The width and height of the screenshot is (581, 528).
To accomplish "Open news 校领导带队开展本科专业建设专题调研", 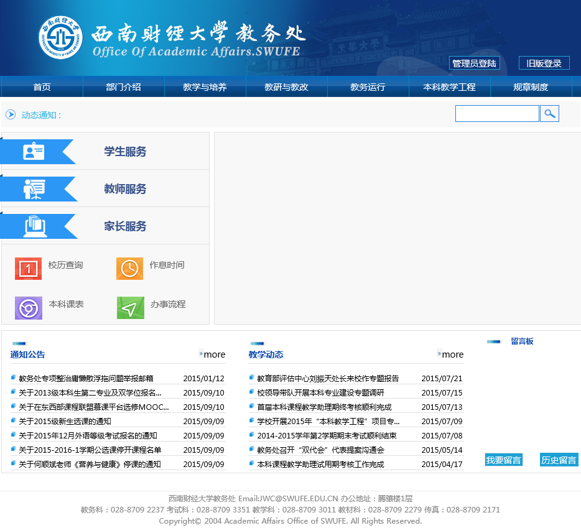I will (x=320, y=393).
